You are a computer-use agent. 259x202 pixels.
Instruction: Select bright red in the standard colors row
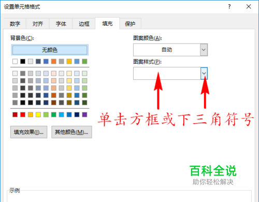(x=23, y=114)
